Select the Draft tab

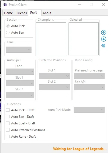click(35, 12)
